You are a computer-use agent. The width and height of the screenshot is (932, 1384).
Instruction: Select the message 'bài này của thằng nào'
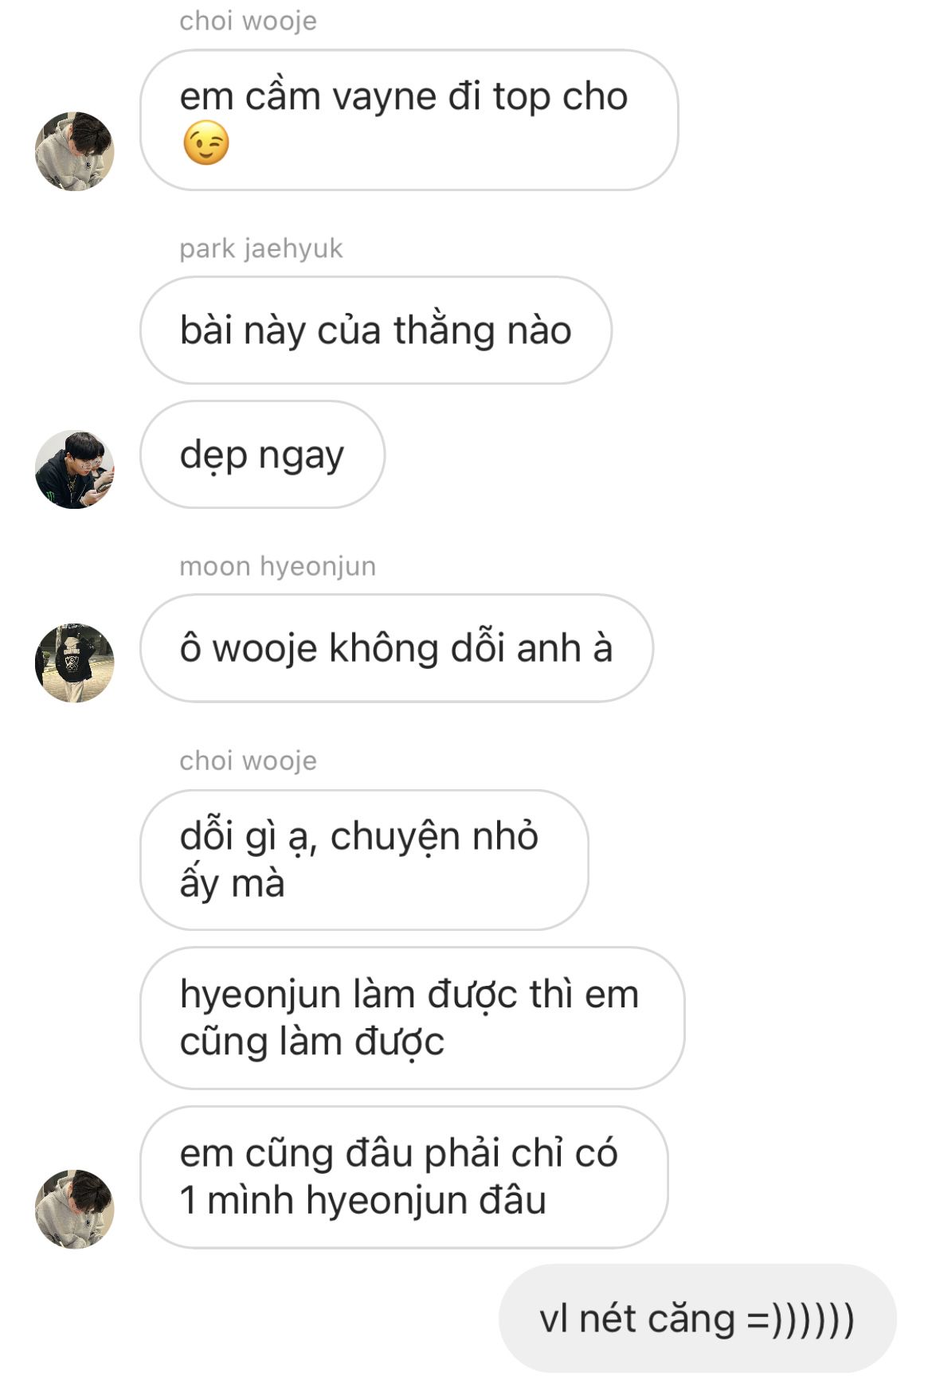(376, 330)
